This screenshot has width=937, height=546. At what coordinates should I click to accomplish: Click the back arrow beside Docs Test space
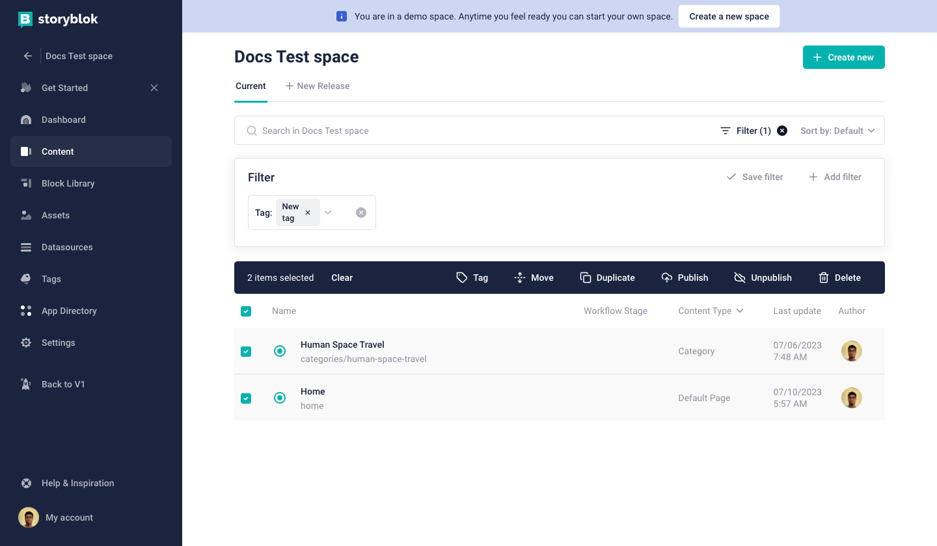pyautogui.click(x=27, y=56)
